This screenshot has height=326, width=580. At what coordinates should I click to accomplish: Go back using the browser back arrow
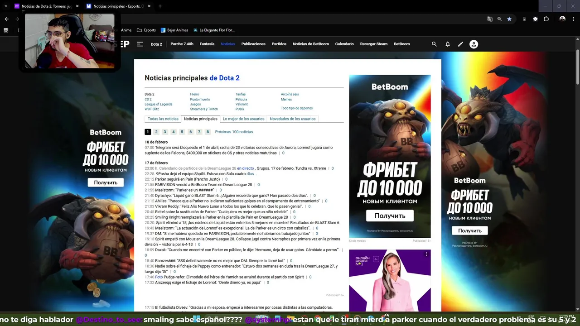(x=6, y=19)
